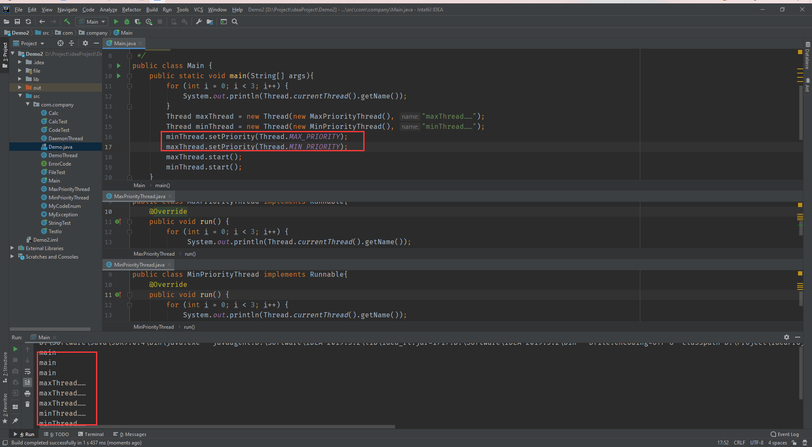Click the Run Anything icon in toolbar
The image size is (812, 447).
coord(224,22)
